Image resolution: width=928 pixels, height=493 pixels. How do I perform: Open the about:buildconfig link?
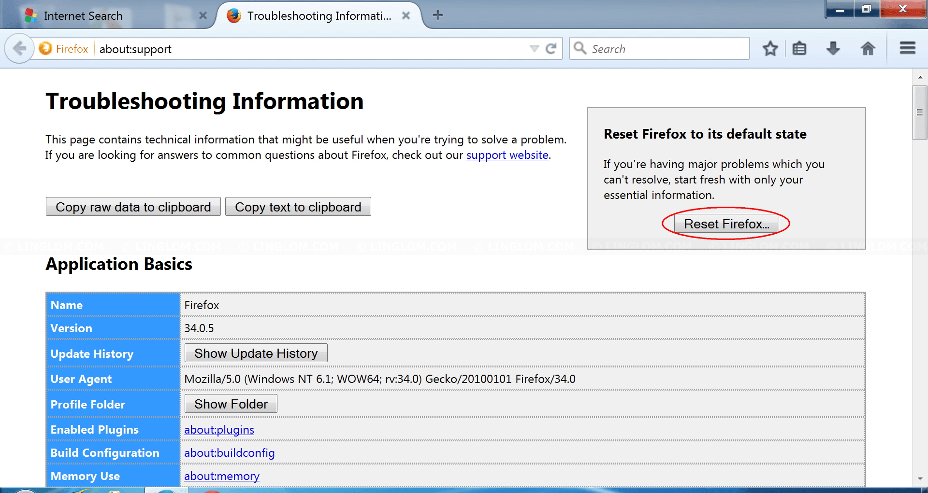230,453
